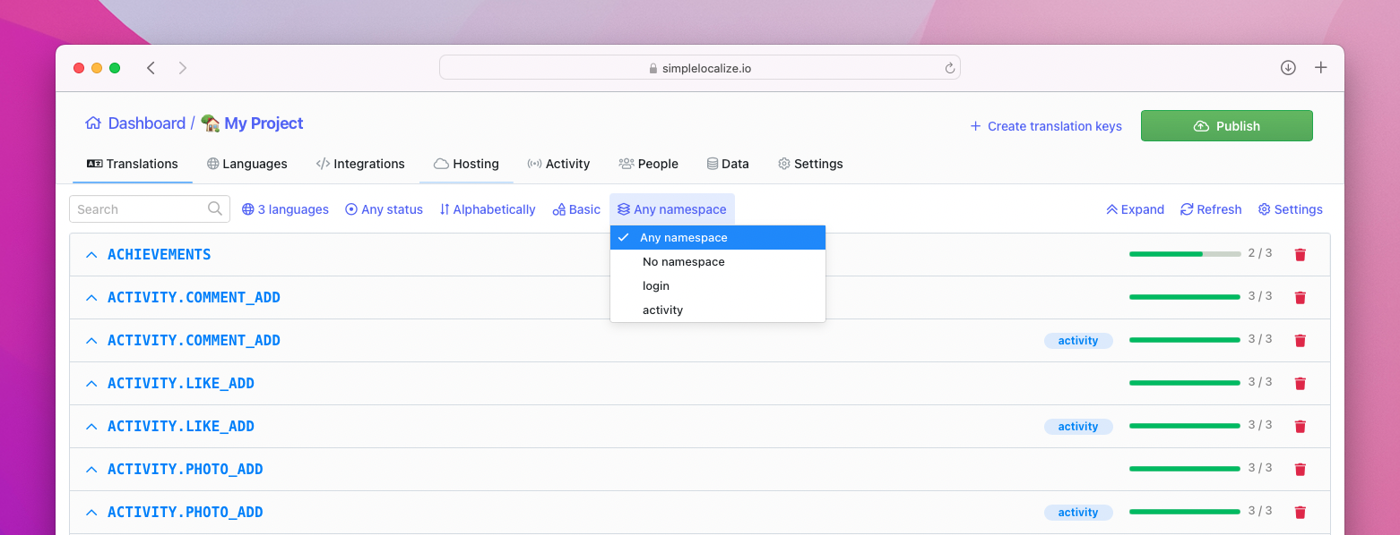Open the Basic view mode dropdown
1400x535 pixels.
pos(576,209)
